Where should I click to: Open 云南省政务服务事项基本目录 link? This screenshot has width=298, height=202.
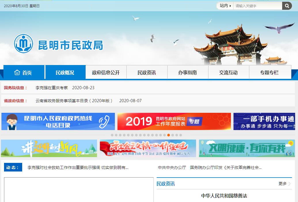74,101
